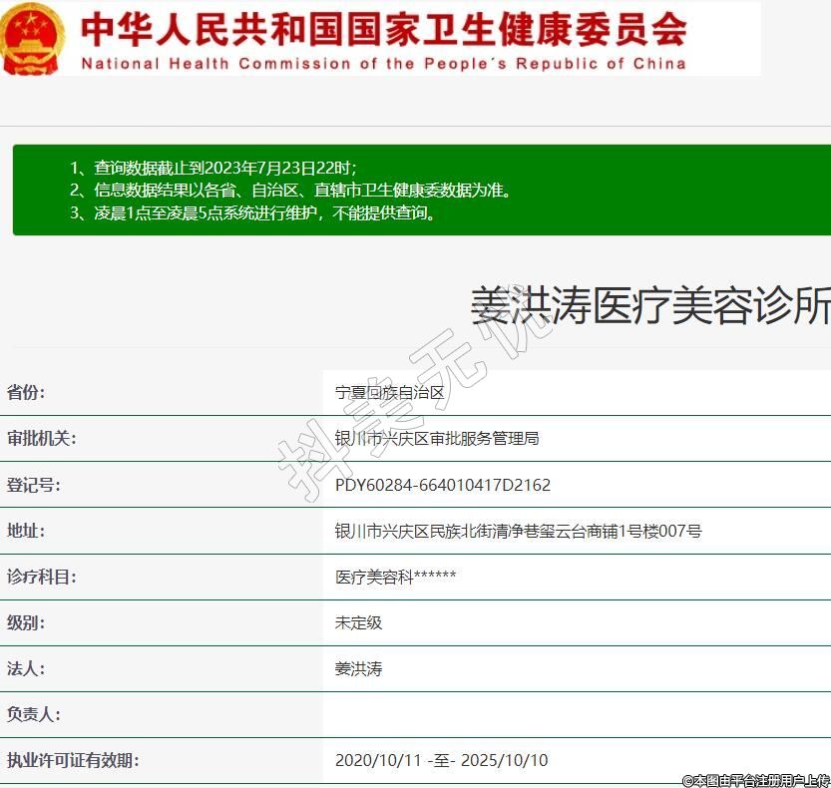Click the 省份 row label
This screenshot has width=831, height=788.
pyautogui.click(x=27, y=392)
